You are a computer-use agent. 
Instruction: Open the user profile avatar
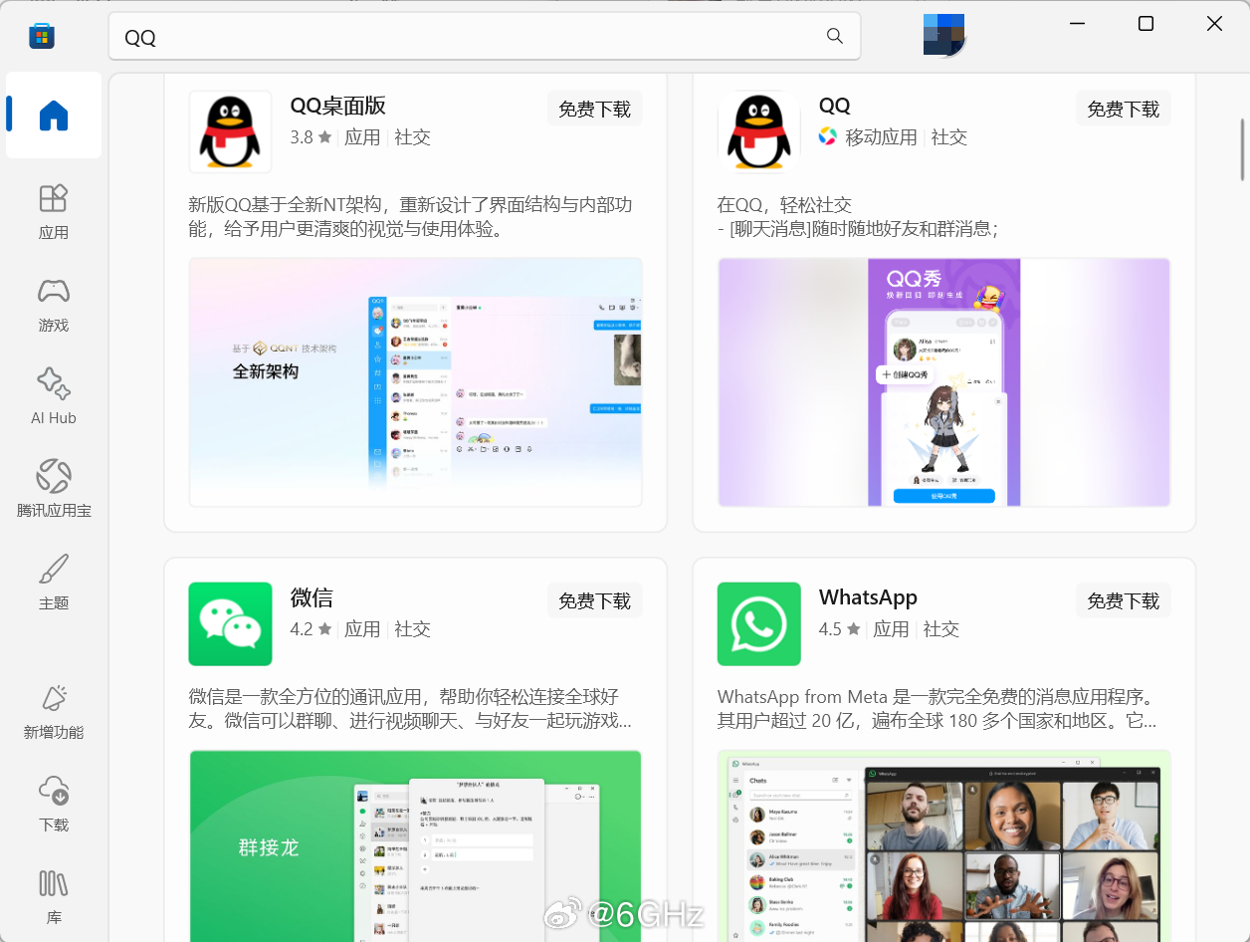pos(943,36)
